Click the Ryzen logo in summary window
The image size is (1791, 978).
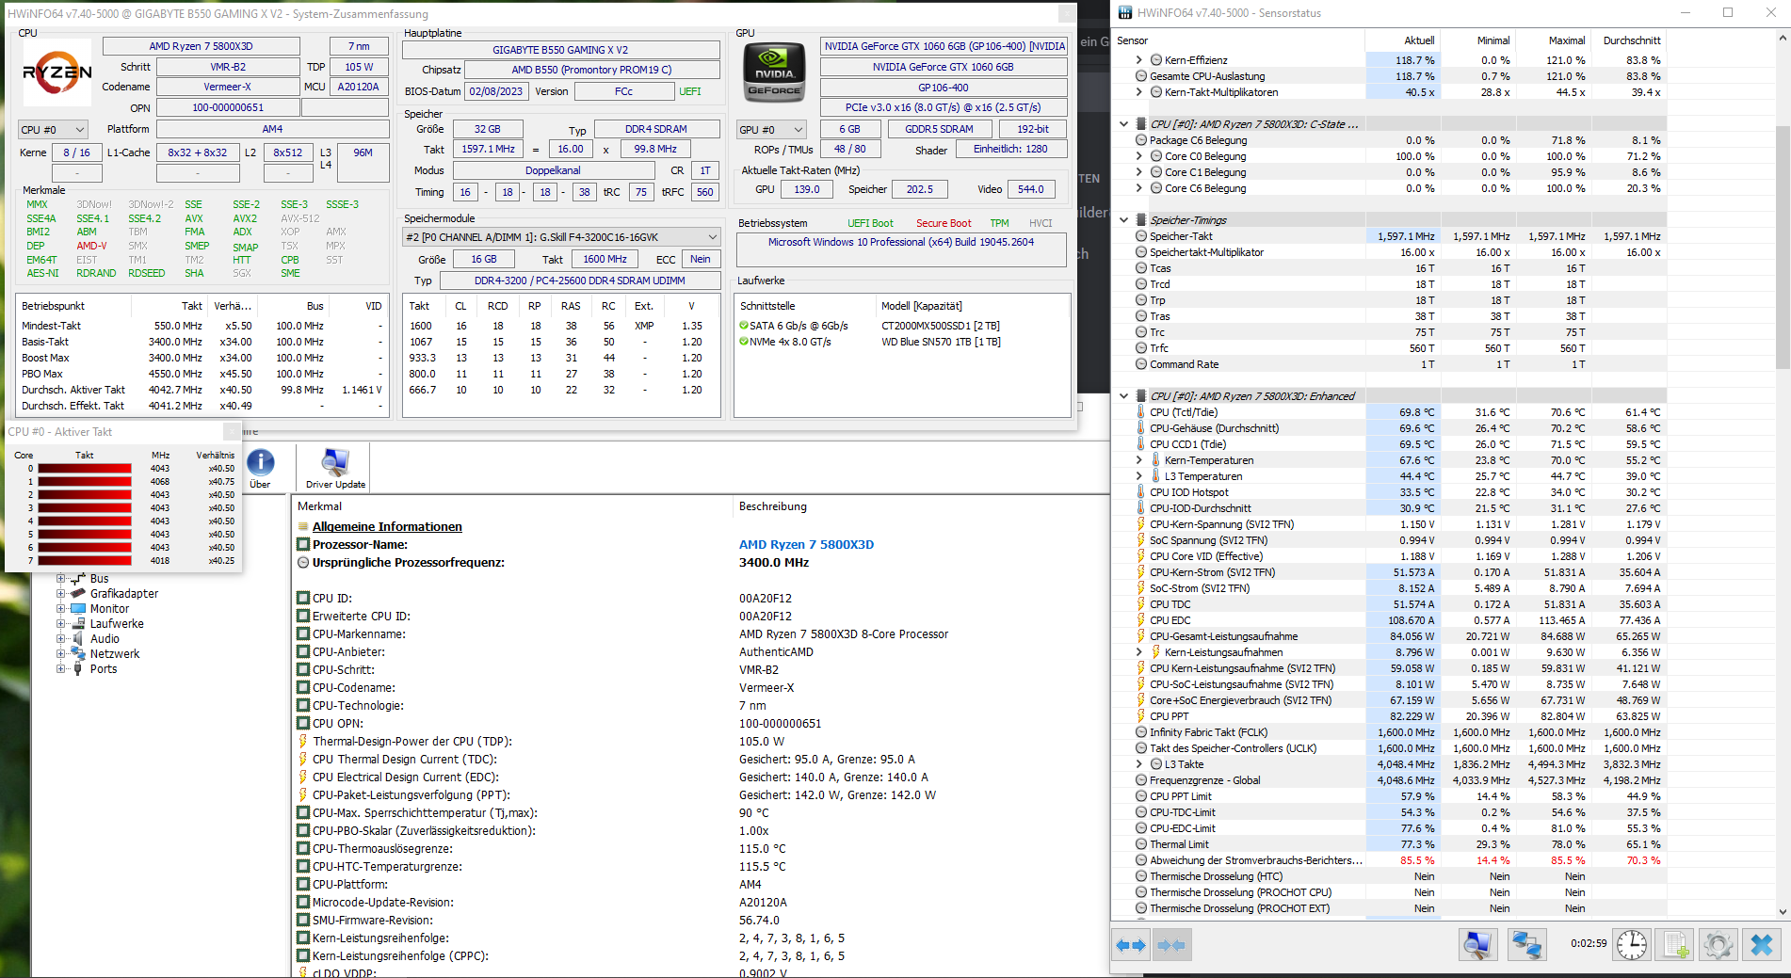pos(57,72)
